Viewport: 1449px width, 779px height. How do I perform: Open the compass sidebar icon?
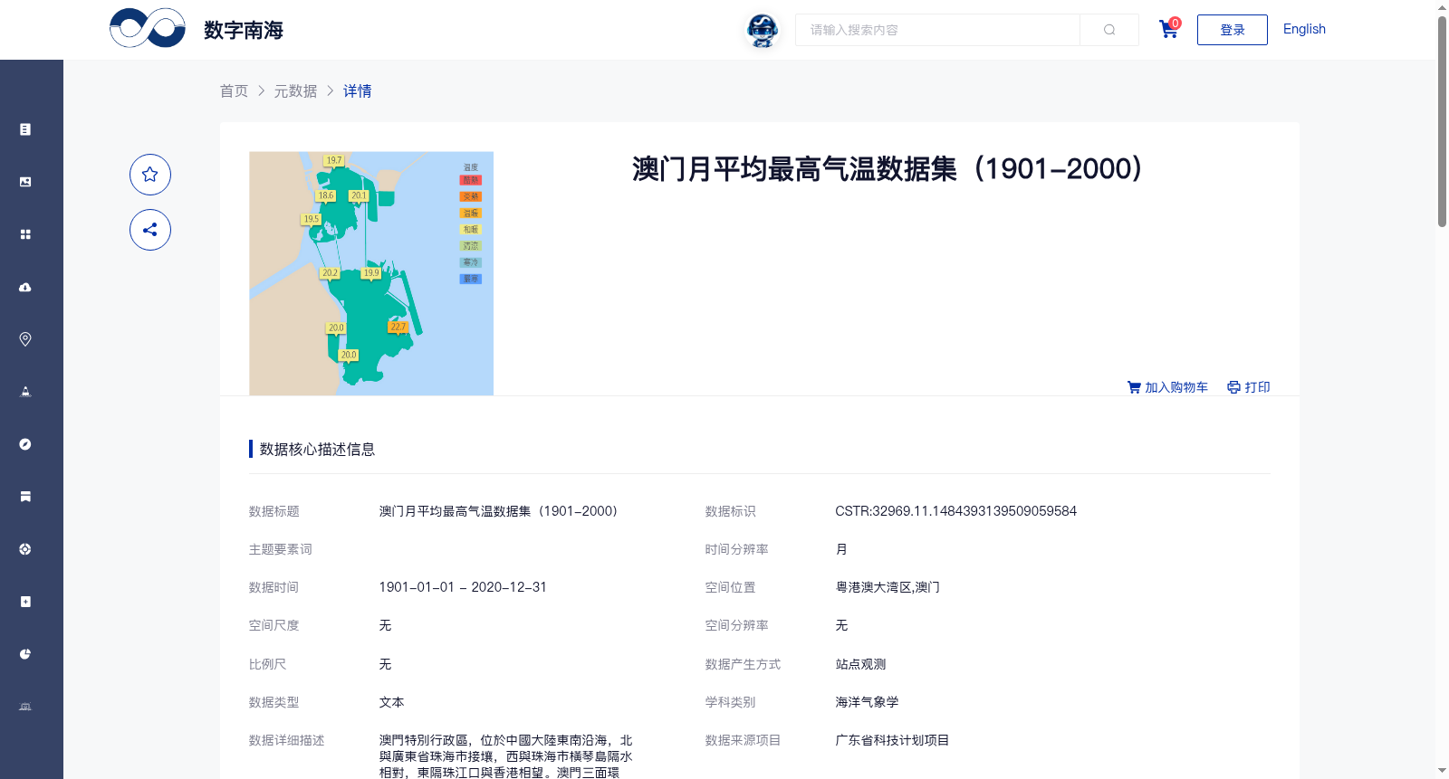point(25,444)
